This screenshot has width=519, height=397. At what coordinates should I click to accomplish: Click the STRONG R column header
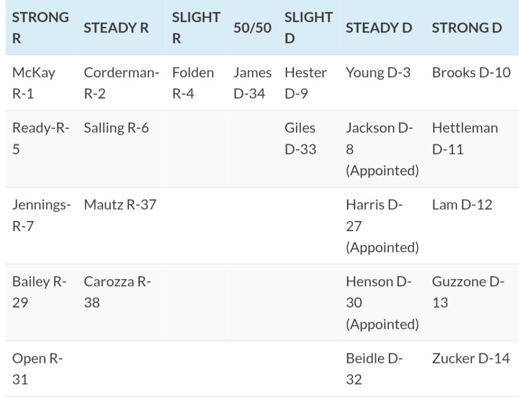pyautogui.click(x=41, y=27)
